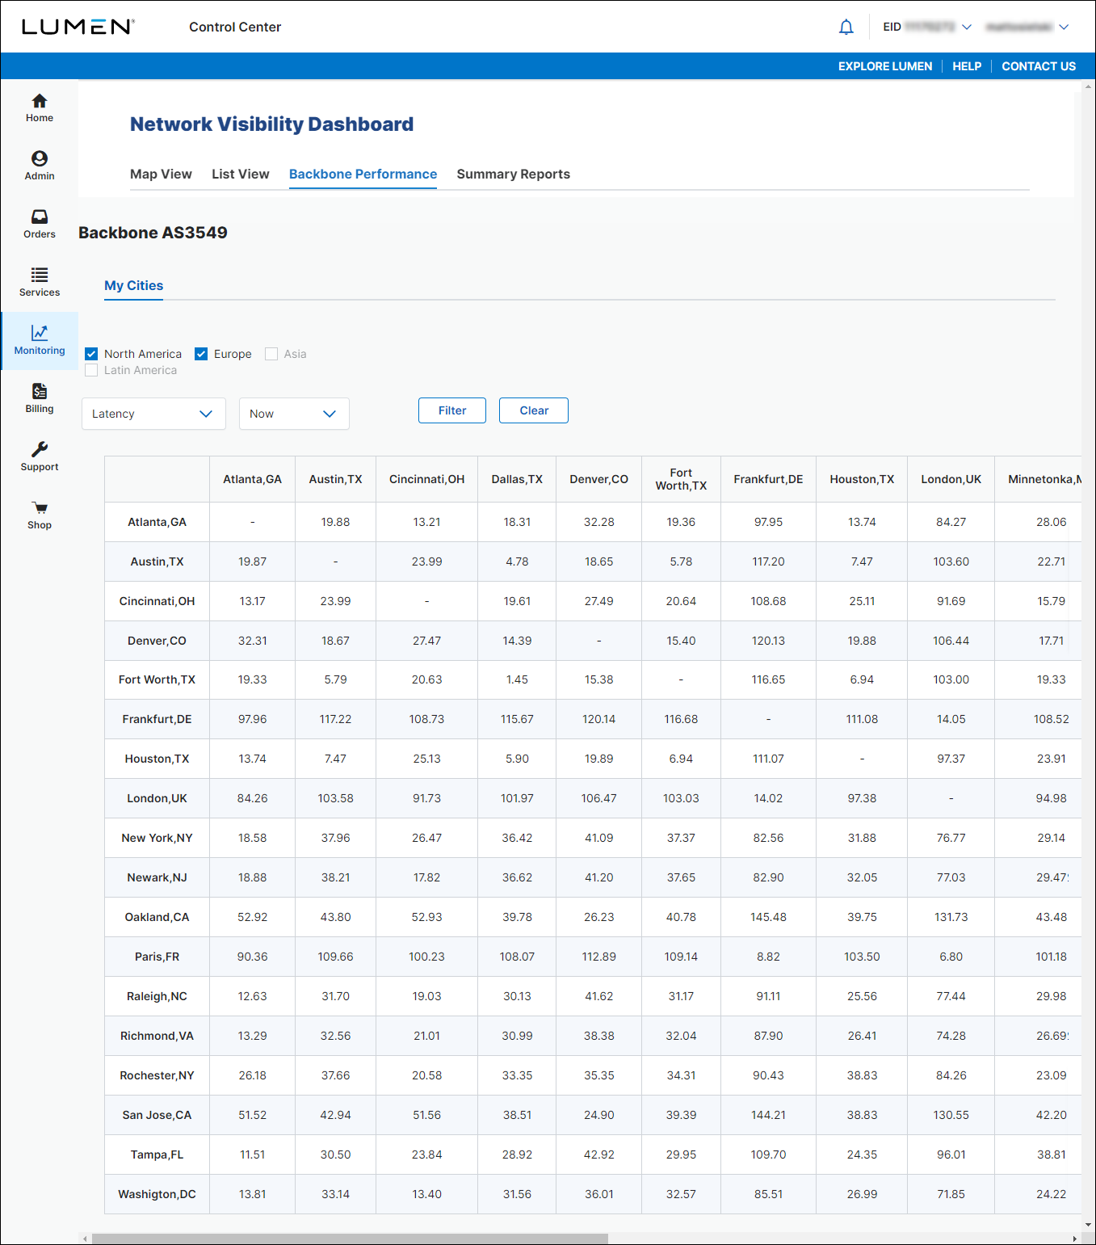The image size is (1096, 1245).
Task: Click the 144.21 latency cell
Action: click(x=768, y=1115)
